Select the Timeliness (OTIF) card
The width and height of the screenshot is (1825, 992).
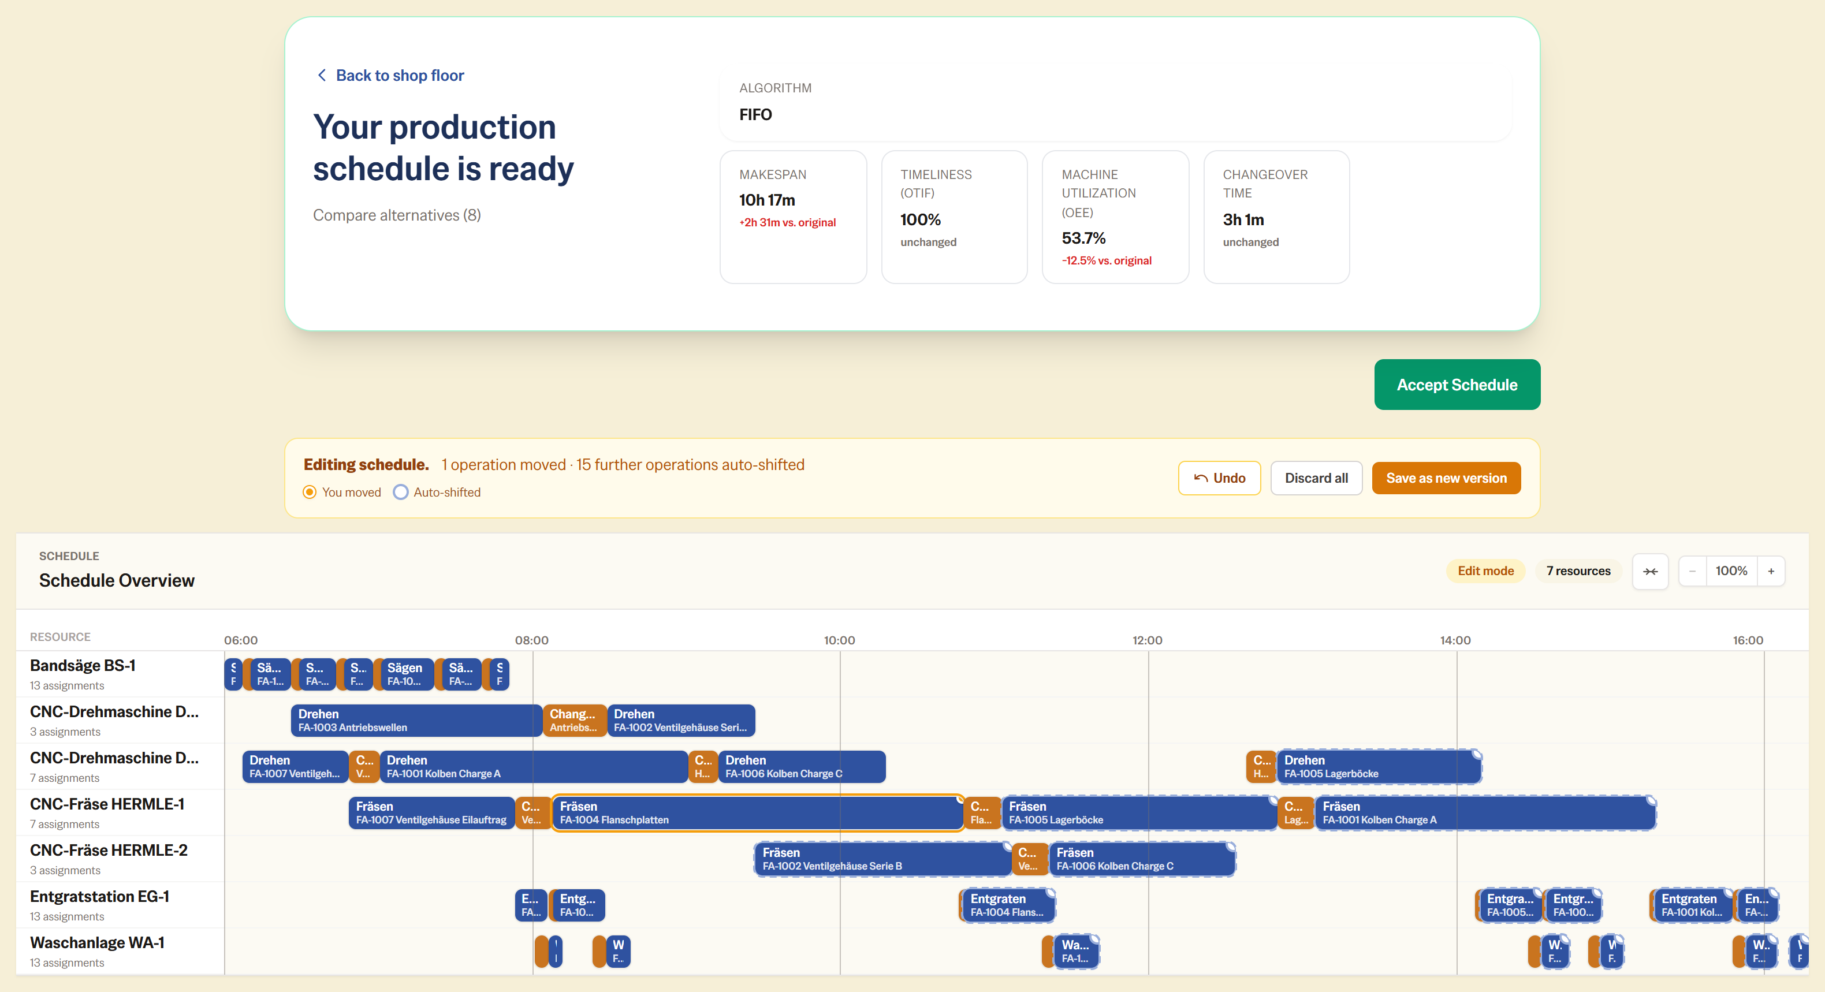point(954,217)
